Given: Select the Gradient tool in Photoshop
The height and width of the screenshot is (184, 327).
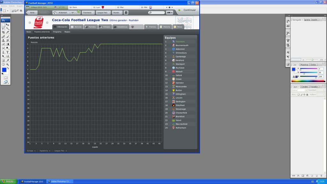Looking at the screenshot, I should 8,44.
